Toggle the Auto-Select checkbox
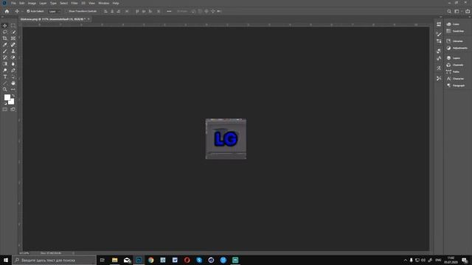 click(28, 11)
